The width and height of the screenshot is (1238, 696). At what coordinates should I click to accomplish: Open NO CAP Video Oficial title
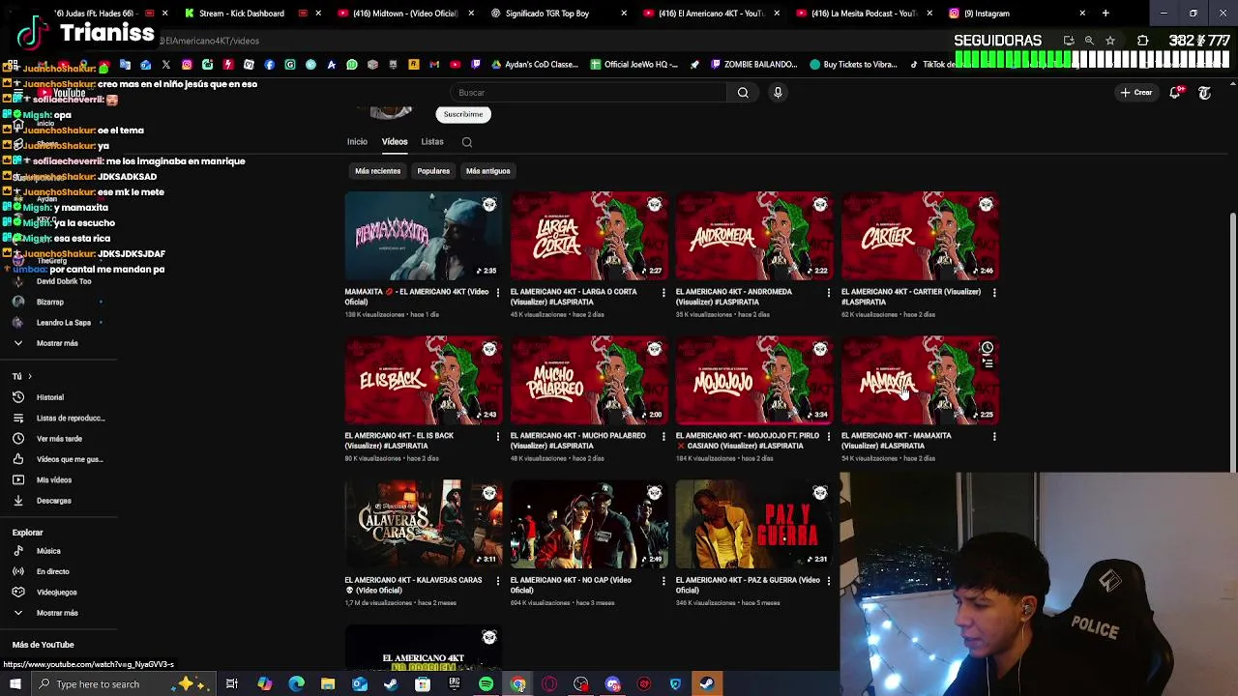pyautogui.click(x=571, y=585)
